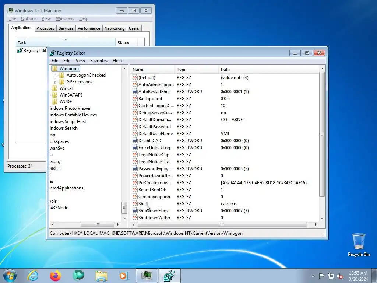Select the scremoveoption value name
Screen dimensions: 377x283
(x=154, y=197)
